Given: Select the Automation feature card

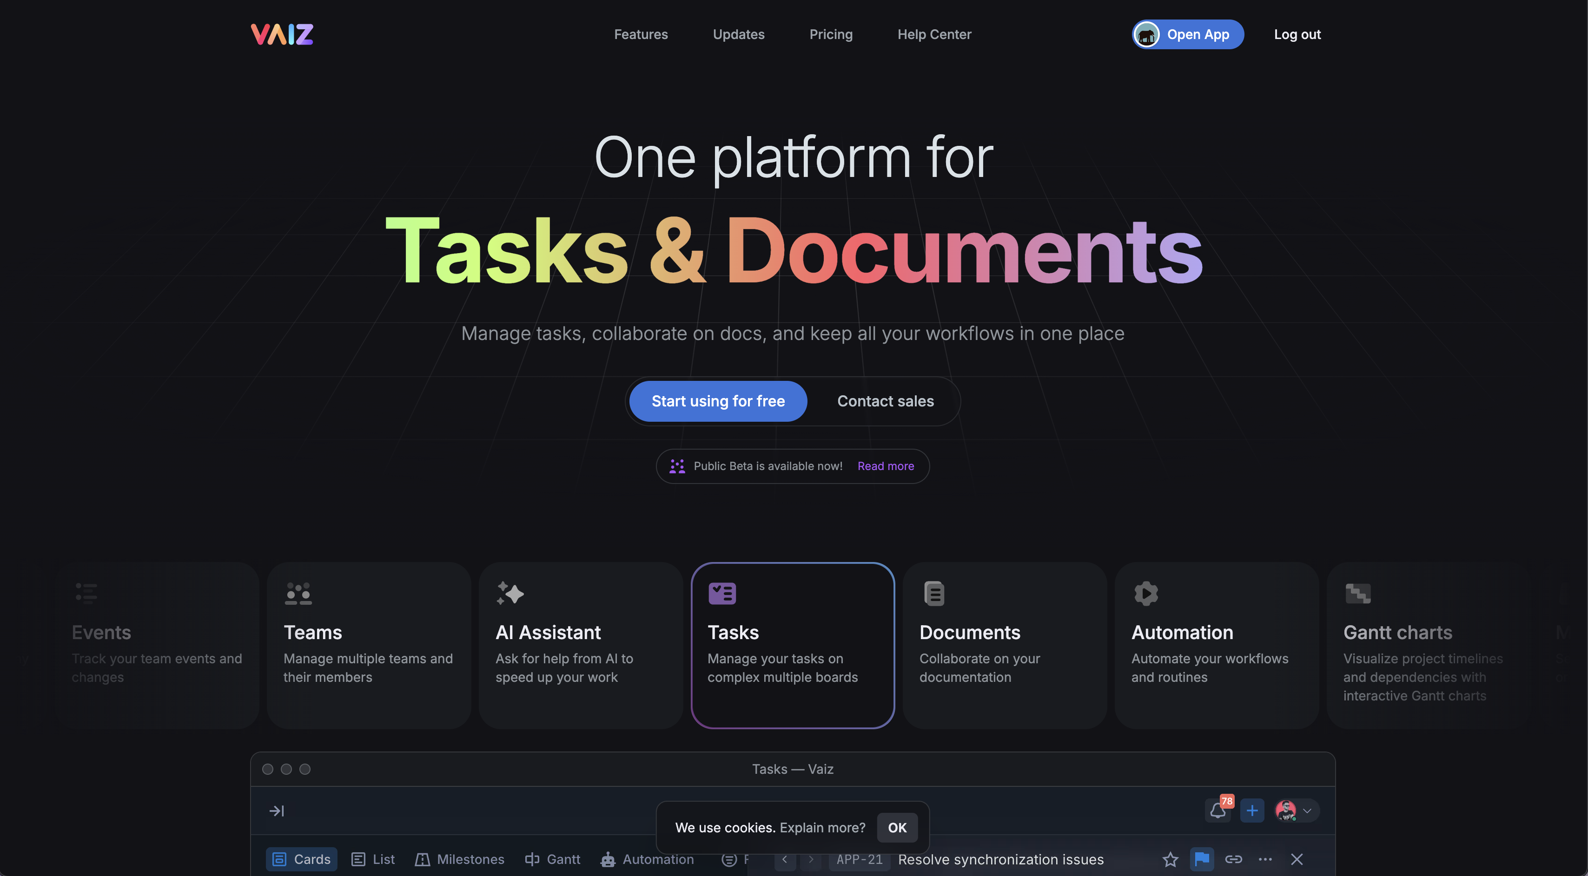Looking at the screenshot, I should [x=1217, y=645].
